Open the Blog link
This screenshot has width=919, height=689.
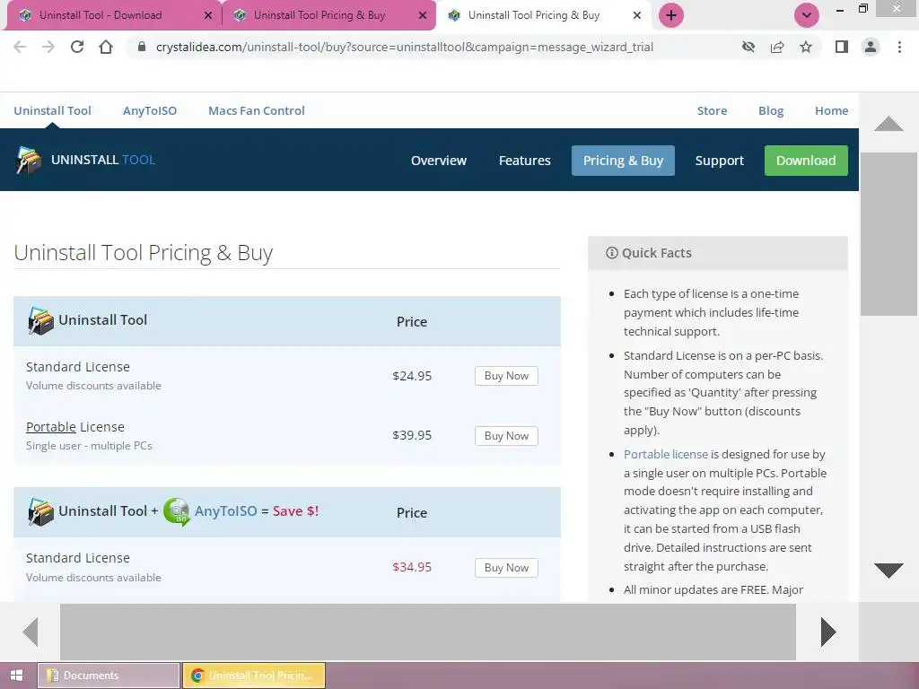(x=771, y=110)
